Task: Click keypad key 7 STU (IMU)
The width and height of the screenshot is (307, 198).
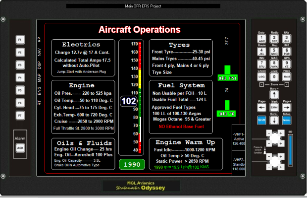Action: pyautogui.click(x=261, y=64)
